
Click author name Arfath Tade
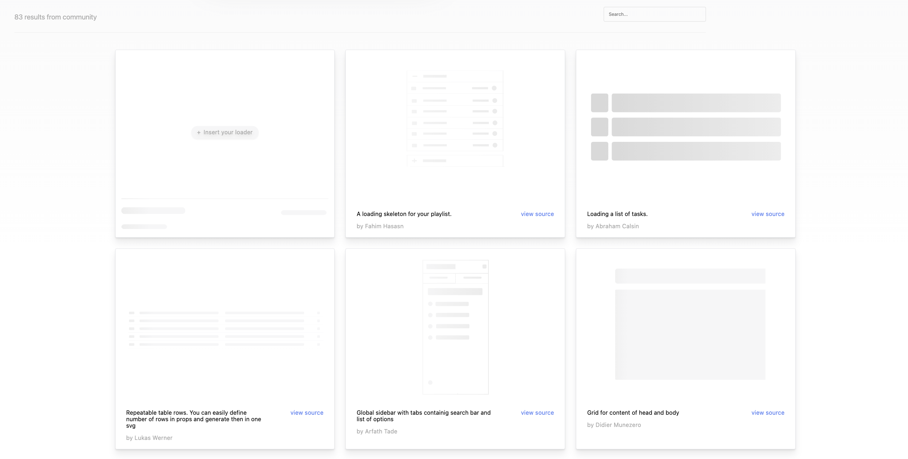click(x=381, y=431)
